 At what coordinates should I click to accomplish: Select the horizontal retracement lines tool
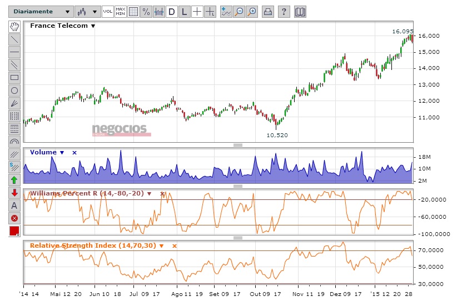[14, 129]
